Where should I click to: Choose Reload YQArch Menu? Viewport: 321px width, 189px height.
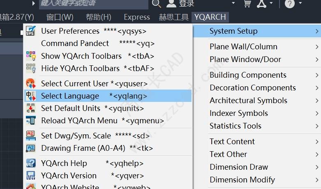pos(108,120)
